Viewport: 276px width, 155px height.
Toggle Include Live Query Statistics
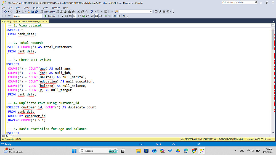[83, 16]
